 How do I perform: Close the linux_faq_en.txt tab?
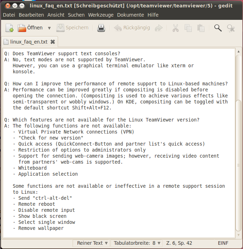pyautogui.click(x=53, y=42)
